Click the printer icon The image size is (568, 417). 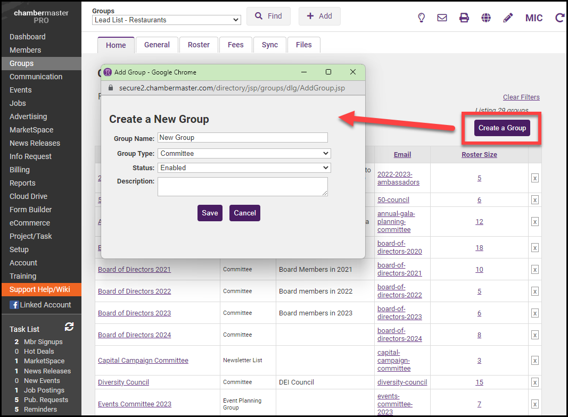coord(464,18)
